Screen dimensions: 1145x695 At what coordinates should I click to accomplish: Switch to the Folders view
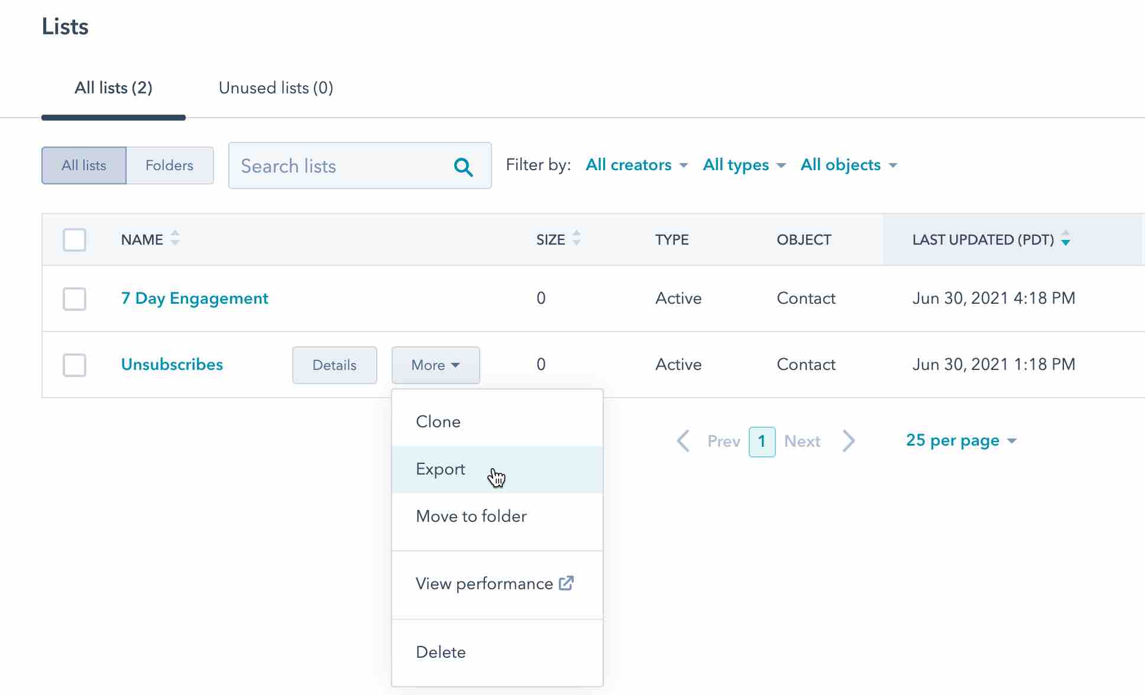click(x=169, y=164)
